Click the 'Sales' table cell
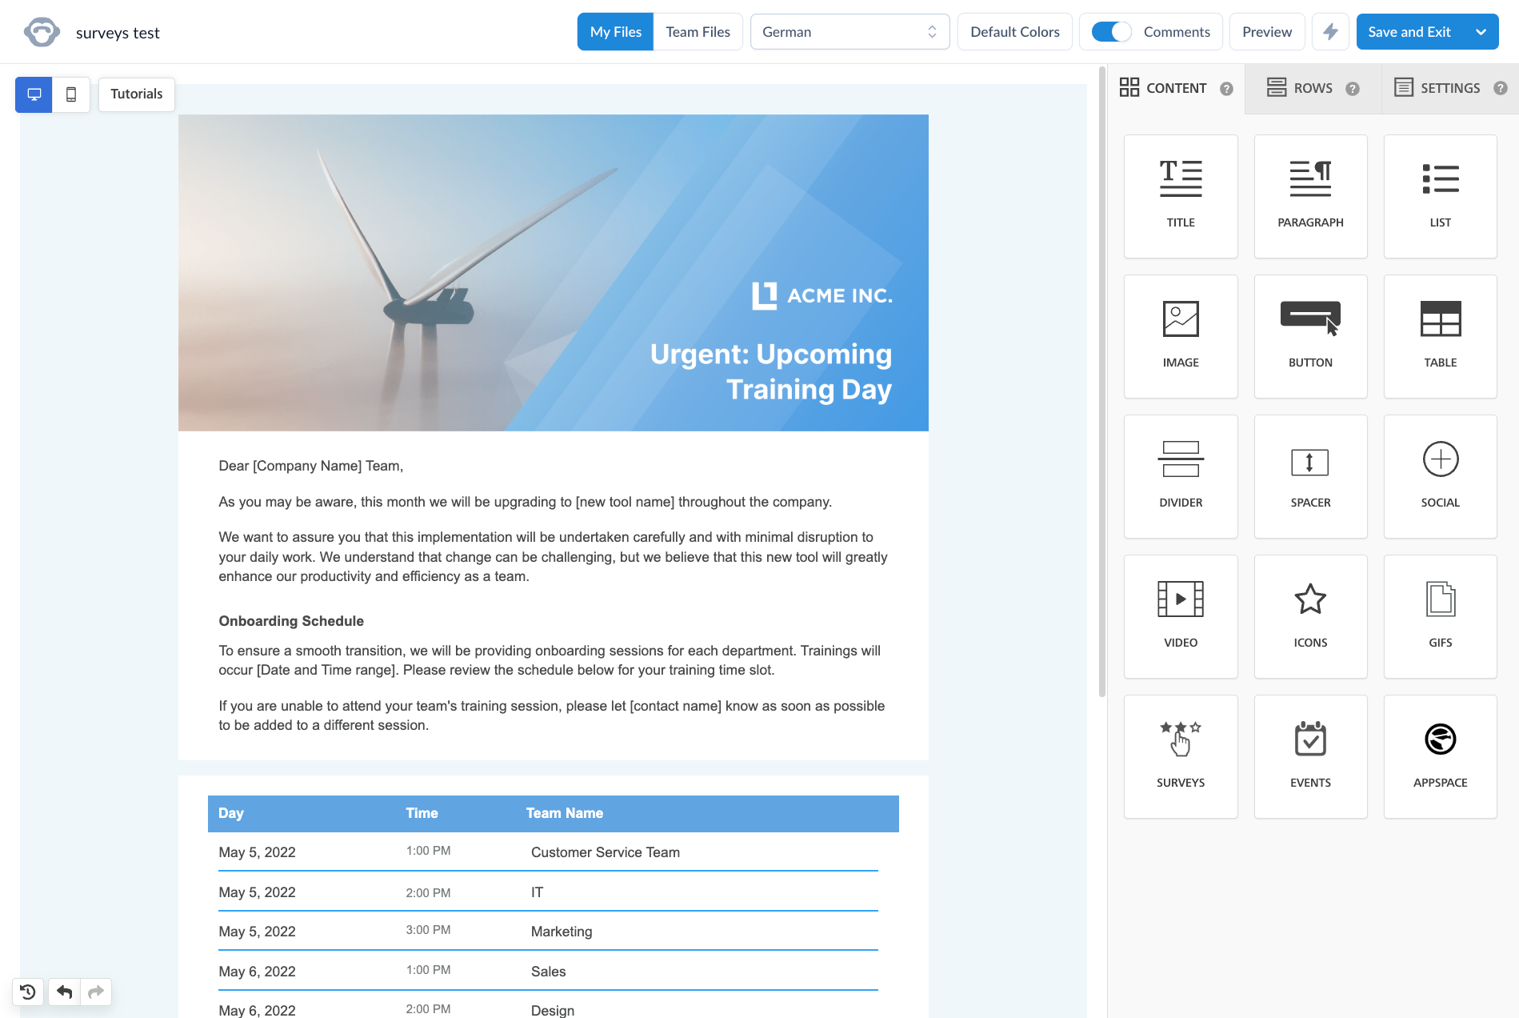This screenshot has height=1018, width=1519. (x=549, y=972)
